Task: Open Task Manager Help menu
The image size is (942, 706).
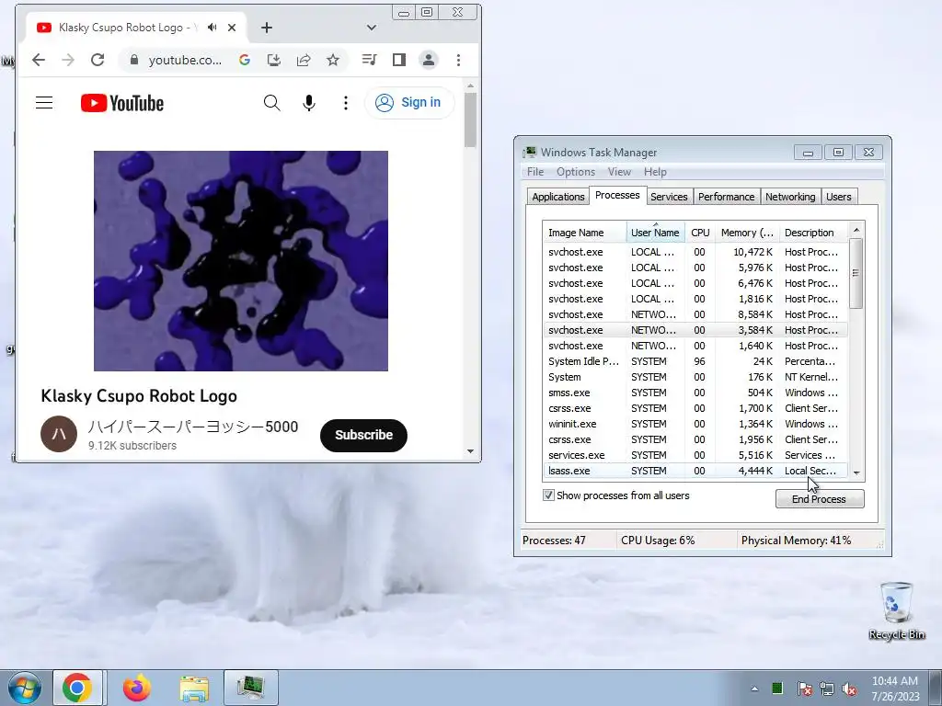Action: click(x=655, y=172)
